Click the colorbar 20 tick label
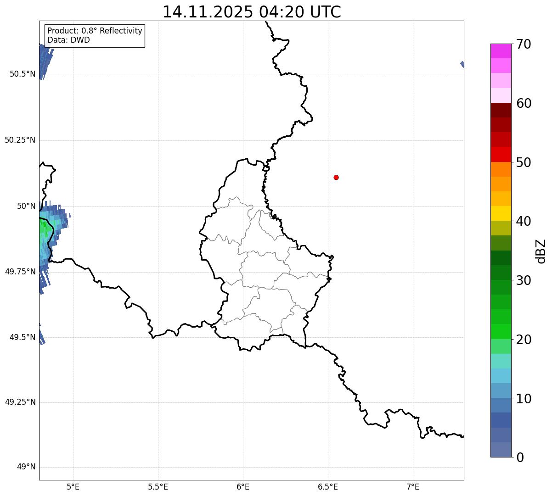Screen dimensions: 552x496 [x=524, y=340]
